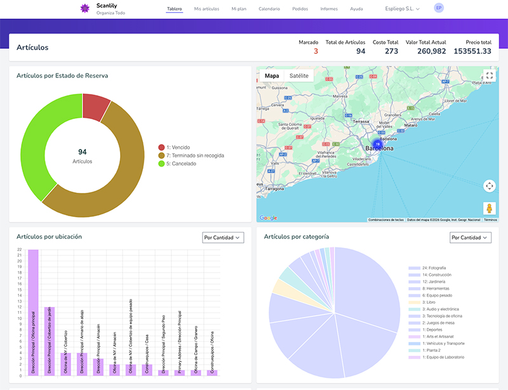Click the tallest bar Dirección Principal / Oficina principal
Image resolution: width=508 pixels, height=390 pixels.
tap(33, 313)
